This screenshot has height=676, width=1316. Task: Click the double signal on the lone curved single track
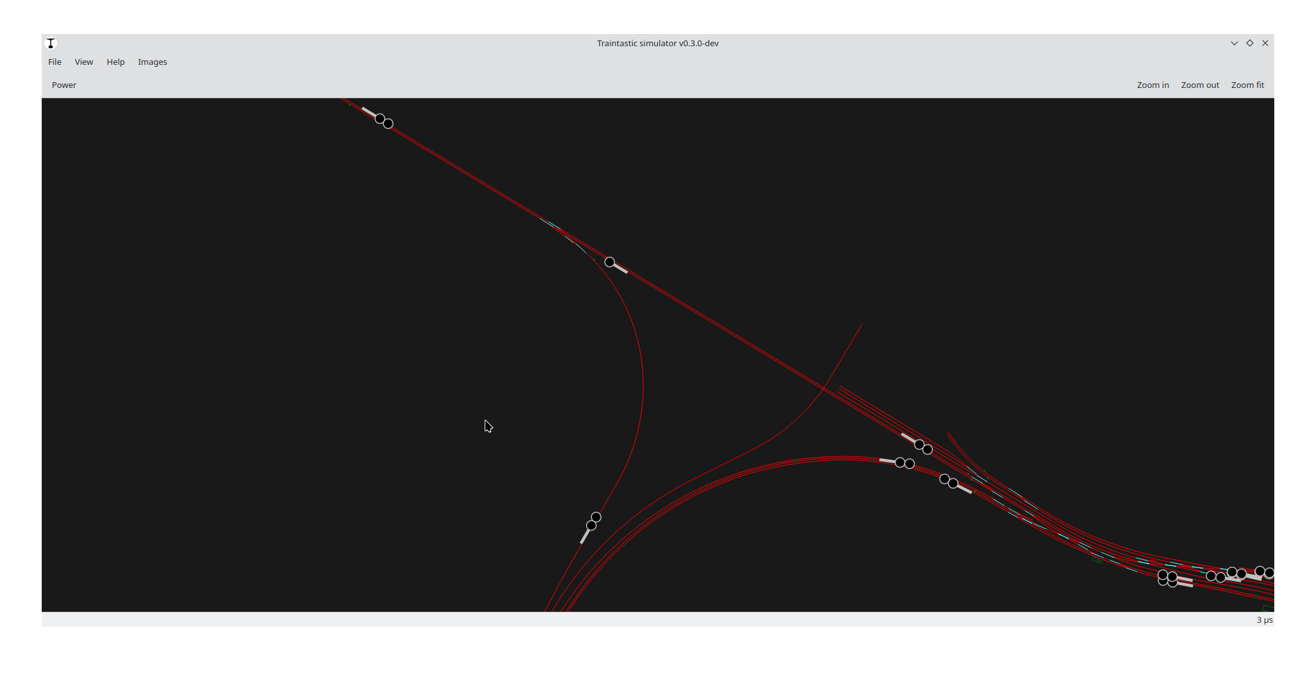tap(593, 521)
